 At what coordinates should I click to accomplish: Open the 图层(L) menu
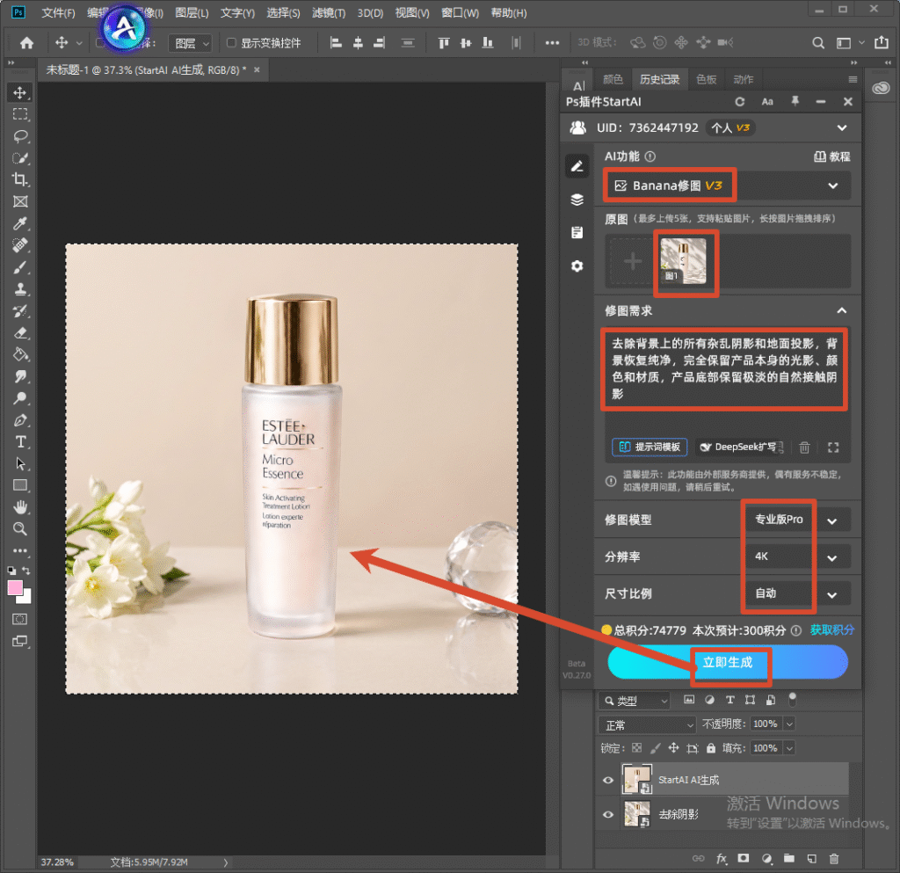(x=192, y=12)
